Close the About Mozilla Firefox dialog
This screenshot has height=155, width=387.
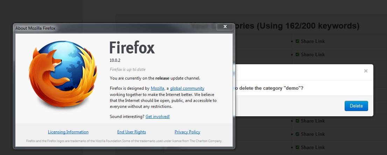click(x=225, y=27)
